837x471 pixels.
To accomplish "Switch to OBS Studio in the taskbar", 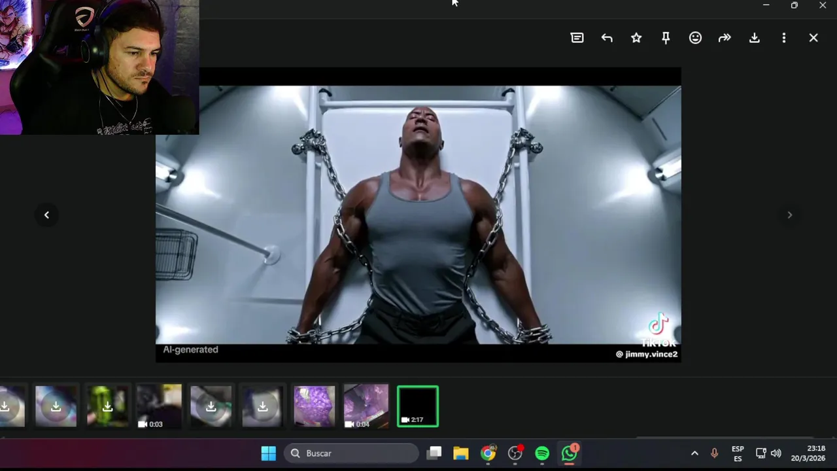I will [515, 453].
